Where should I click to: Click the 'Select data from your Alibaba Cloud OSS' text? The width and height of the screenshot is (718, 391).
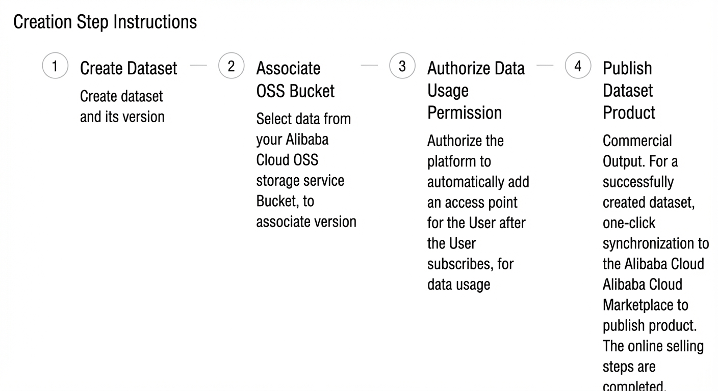click(x=303, y=139)
